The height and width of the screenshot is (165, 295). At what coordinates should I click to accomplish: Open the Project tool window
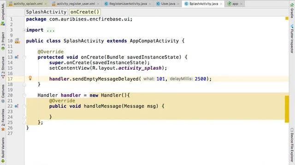3,41
